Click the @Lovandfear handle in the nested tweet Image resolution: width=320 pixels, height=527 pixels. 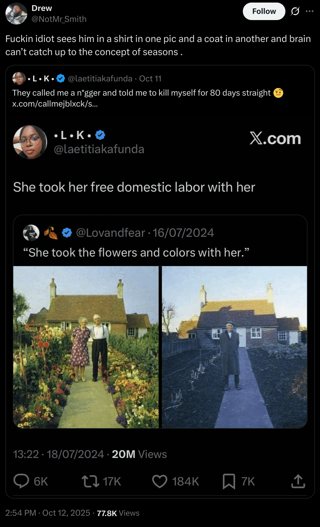[110, 232]
